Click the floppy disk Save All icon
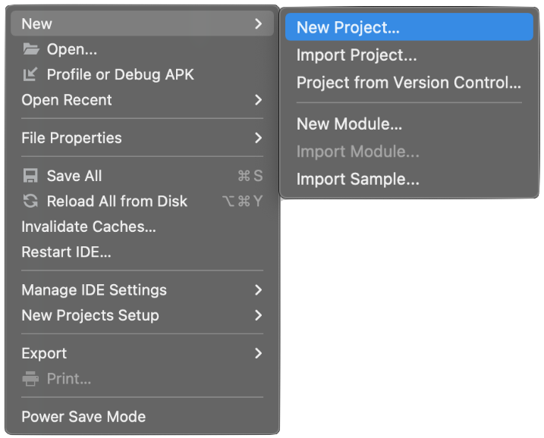Image resolution: width=544 pixels, height=438 pixels. [x=30, y=176]
